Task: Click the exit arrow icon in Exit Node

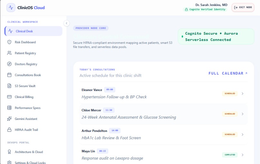Action: (x=235, y=7)
